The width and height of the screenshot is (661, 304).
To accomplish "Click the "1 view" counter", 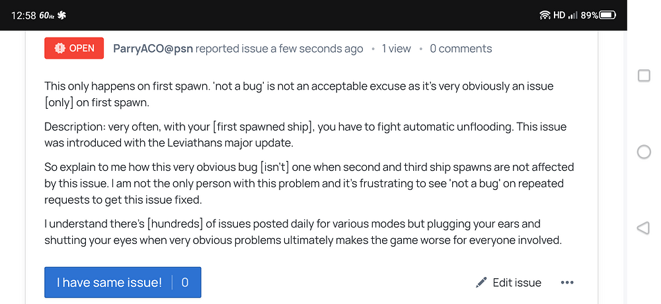I will click(397, 48).
